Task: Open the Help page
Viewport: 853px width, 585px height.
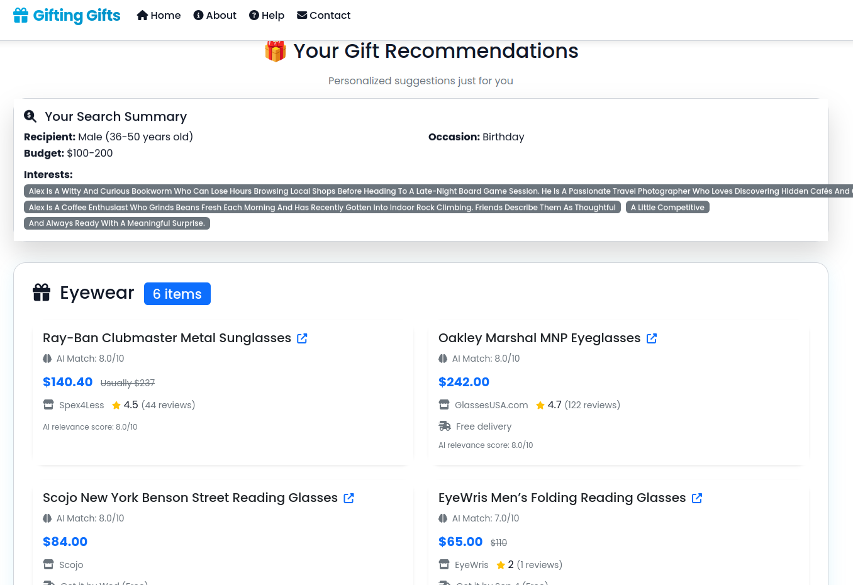Action: point(267,15)
